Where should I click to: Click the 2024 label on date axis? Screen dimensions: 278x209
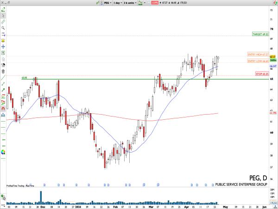tap(78, 207)
